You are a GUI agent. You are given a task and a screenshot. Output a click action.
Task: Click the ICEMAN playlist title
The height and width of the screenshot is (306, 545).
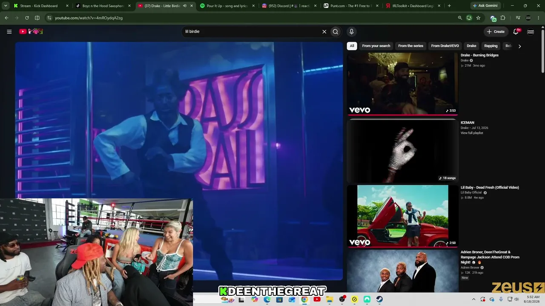coord(468,123)
